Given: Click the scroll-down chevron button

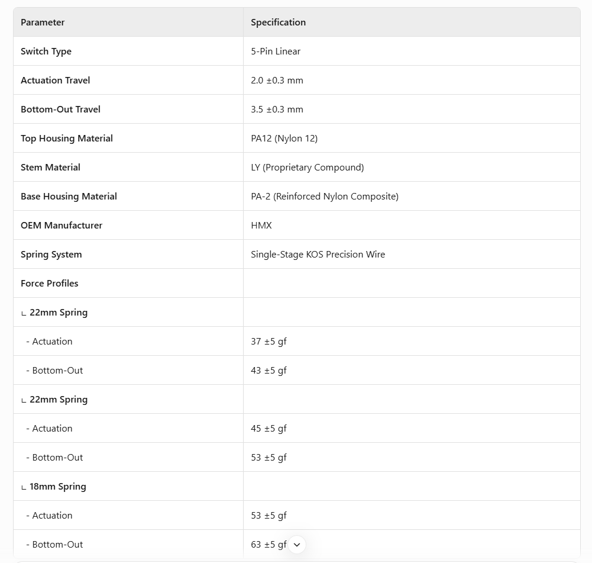Looking at the screenshot, I should pyautogui.click(x=297, y=545).
